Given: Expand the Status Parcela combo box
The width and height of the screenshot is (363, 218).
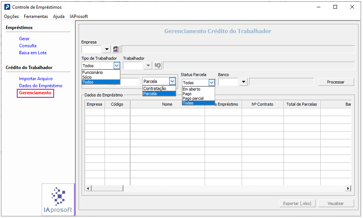Looking at the screenshot, I should 211,83.
